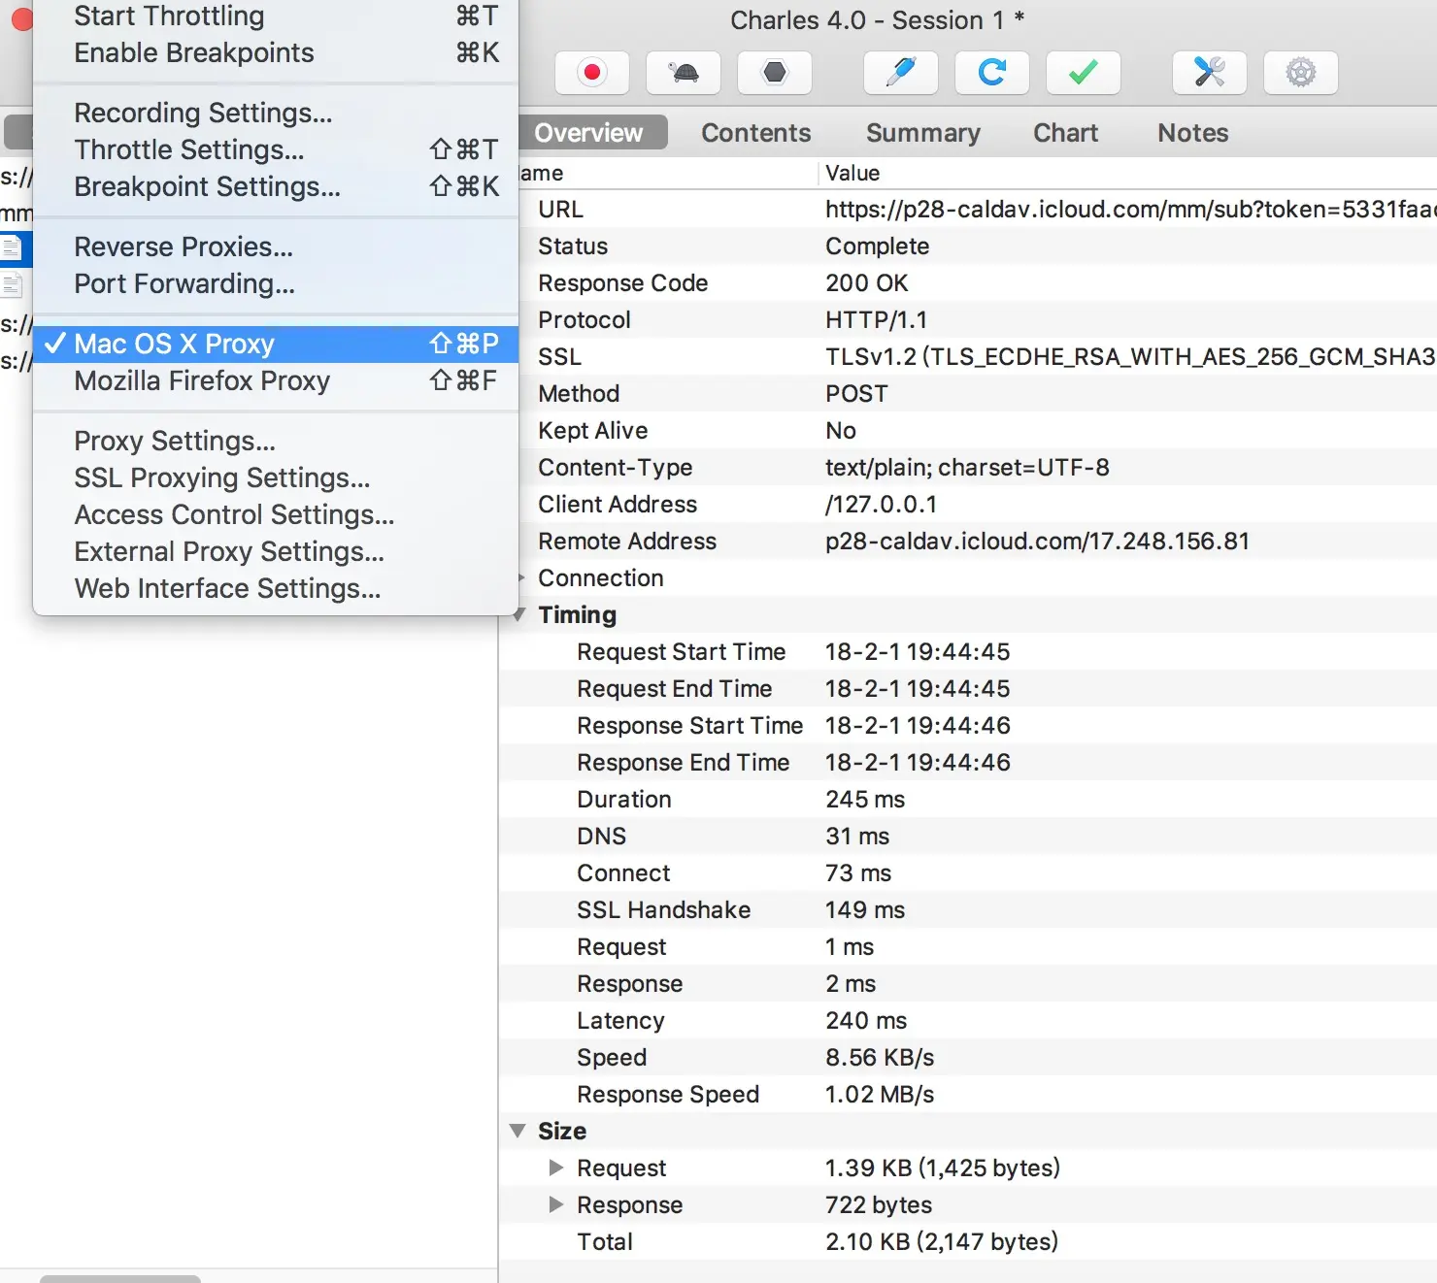Select the Response End Time value
1437x1283 pixels.
[918, 763]
